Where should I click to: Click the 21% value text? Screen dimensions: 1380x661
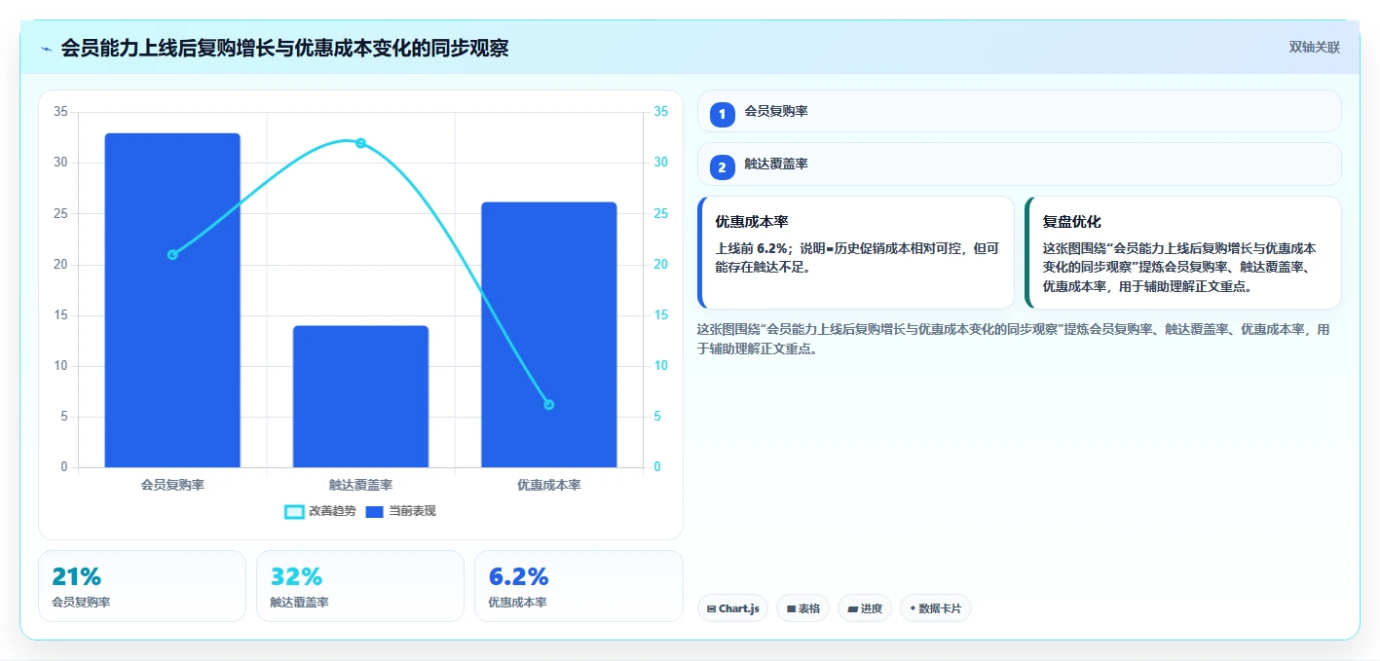[77, 576]
